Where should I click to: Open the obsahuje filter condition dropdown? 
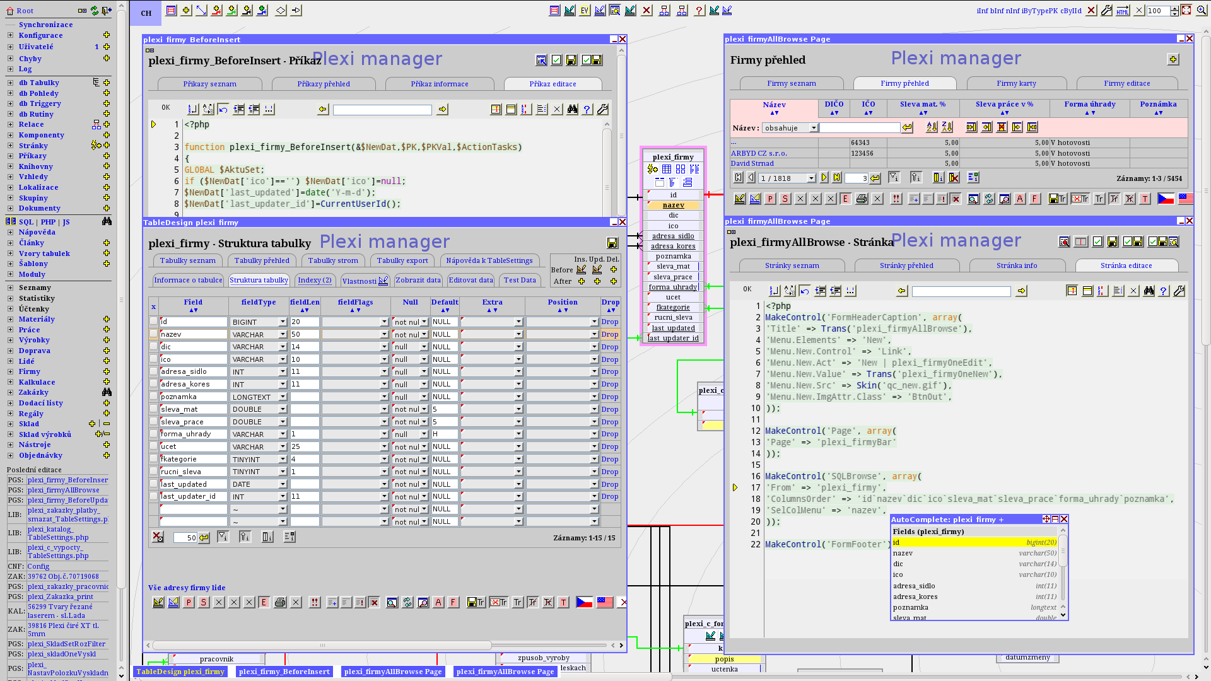[790, 128]
